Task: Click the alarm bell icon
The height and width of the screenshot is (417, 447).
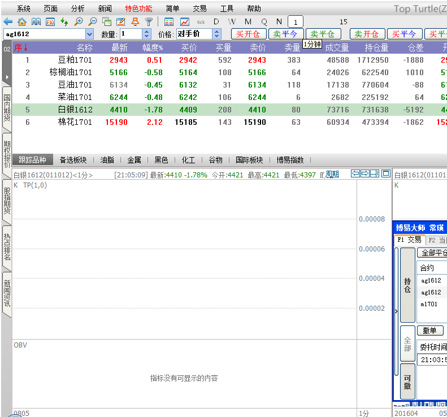Action: (x=134, y=21)
